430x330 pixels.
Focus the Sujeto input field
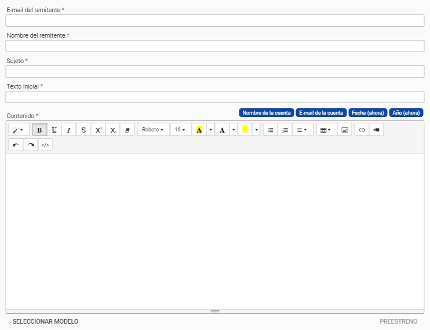coord(215,71)
